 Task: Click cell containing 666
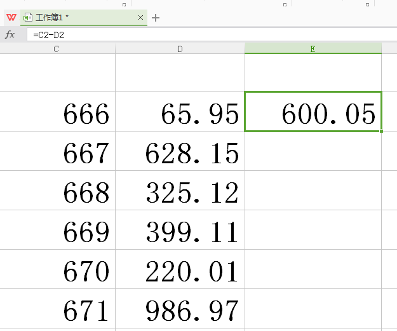click(57, 112)
